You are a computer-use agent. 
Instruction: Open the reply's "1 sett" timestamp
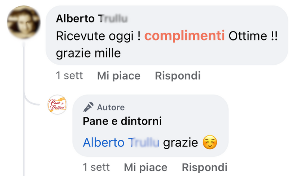point(96,167)
